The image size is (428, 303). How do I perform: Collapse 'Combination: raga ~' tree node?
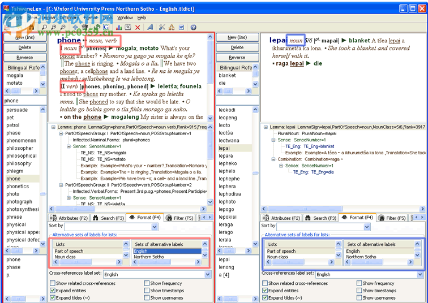click(x=273, y=159)
